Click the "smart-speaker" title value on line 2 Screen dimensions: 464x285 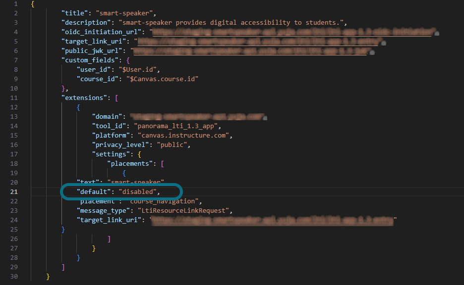(124, 13)
